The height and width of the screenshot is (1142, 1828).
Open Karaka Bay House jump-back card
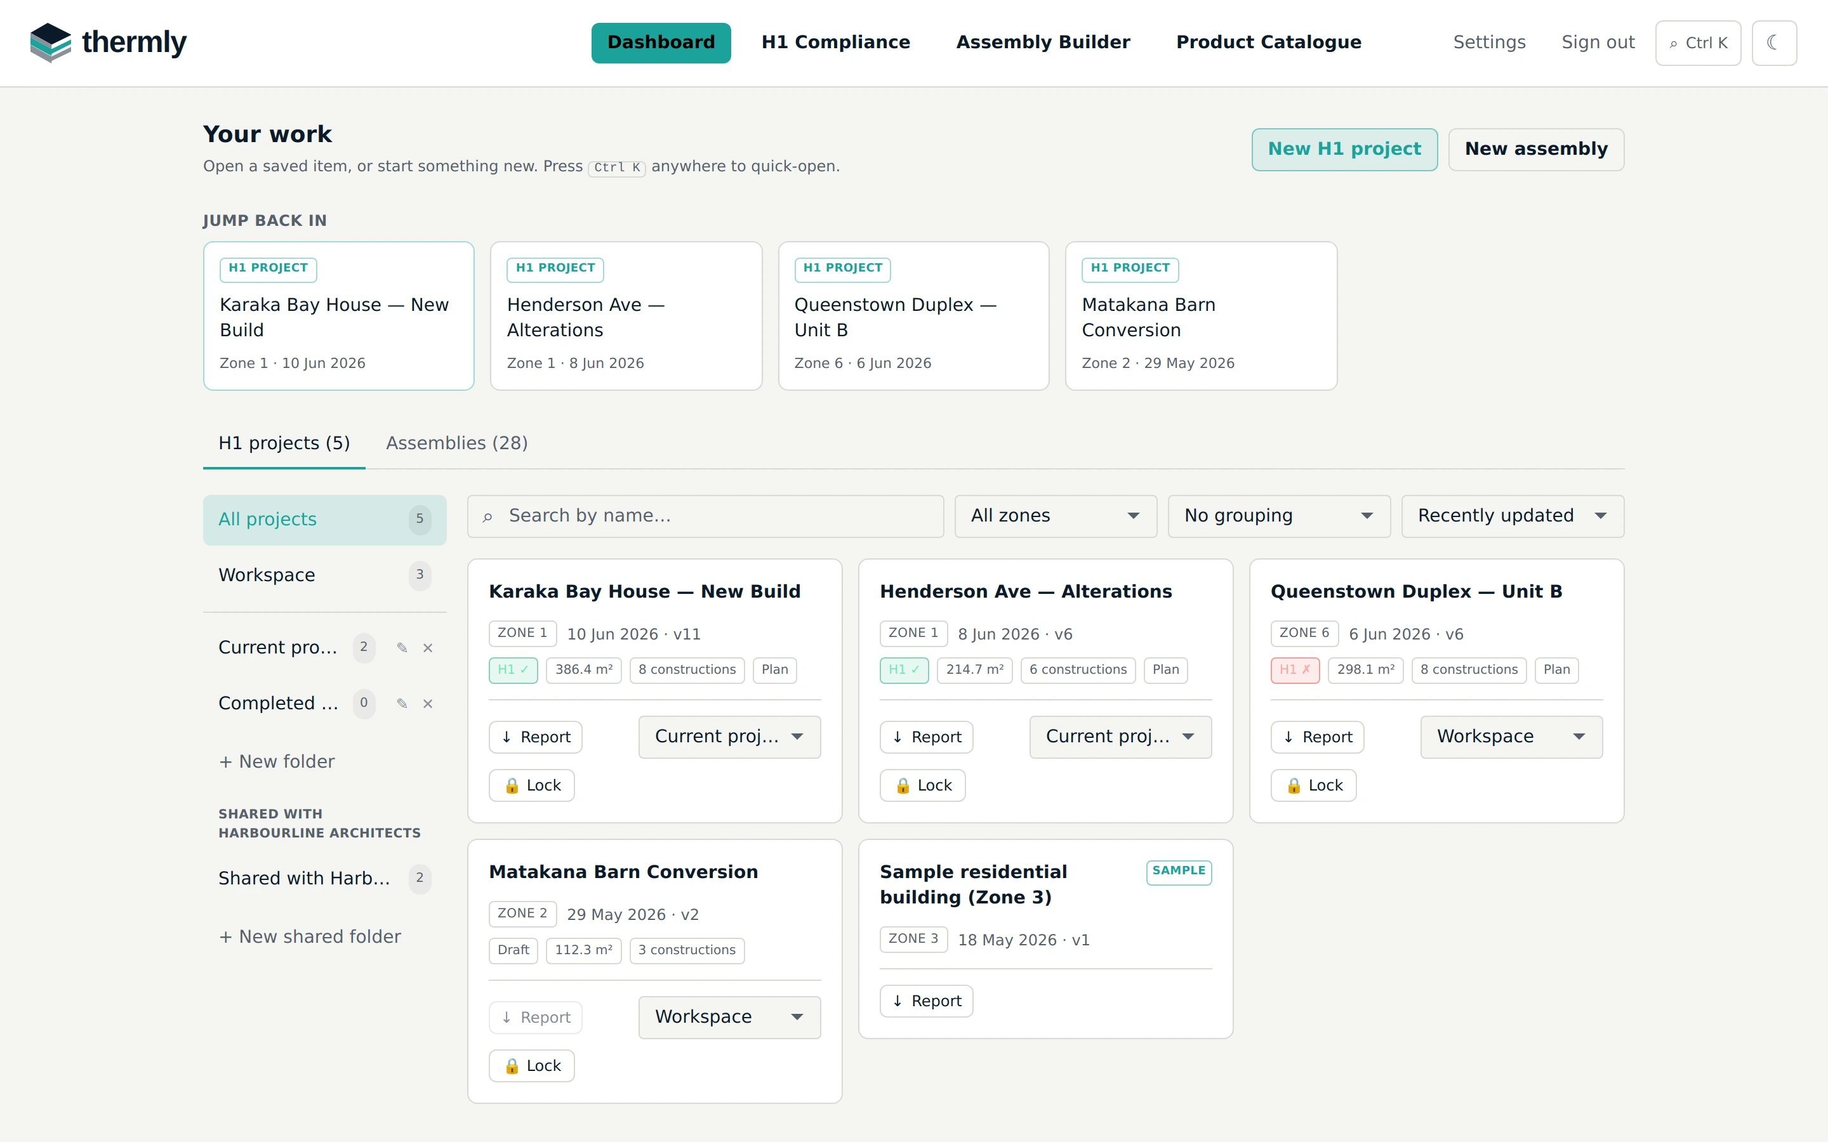click(338, 316)
